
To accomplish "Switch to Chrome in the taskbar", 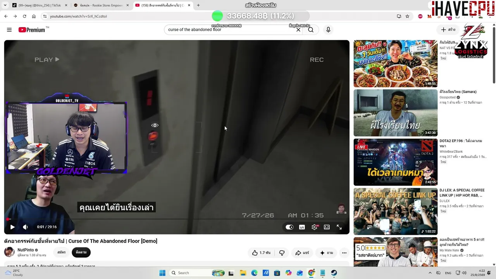I will pos(311,273).
